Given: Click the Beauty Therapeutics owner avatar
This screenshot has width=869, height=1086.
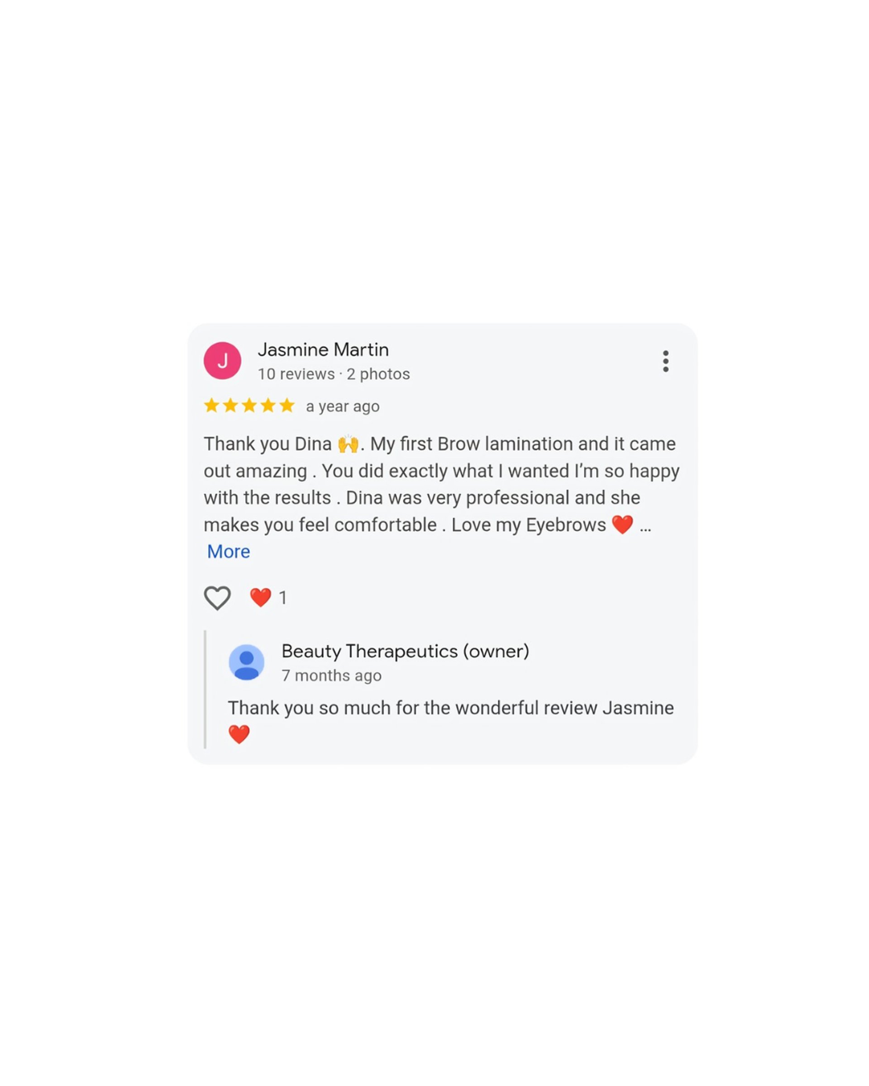Looking at the screenshot, I should (246, 662).
